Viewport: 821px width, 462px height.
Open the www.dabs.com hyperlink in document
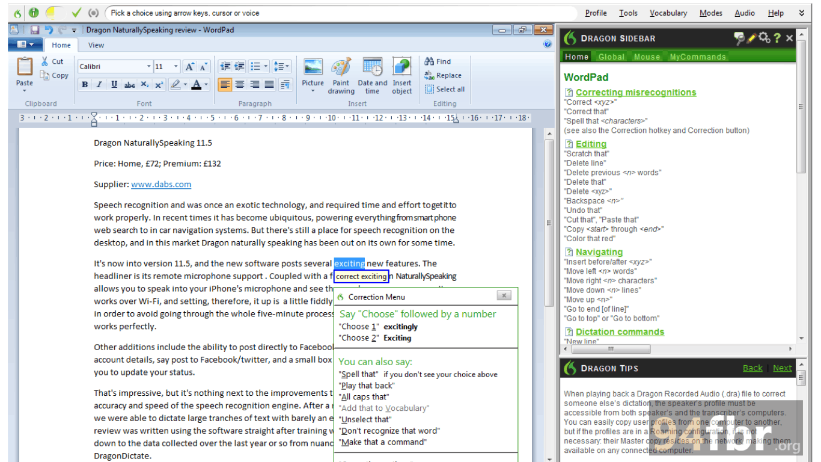point(161,184)
